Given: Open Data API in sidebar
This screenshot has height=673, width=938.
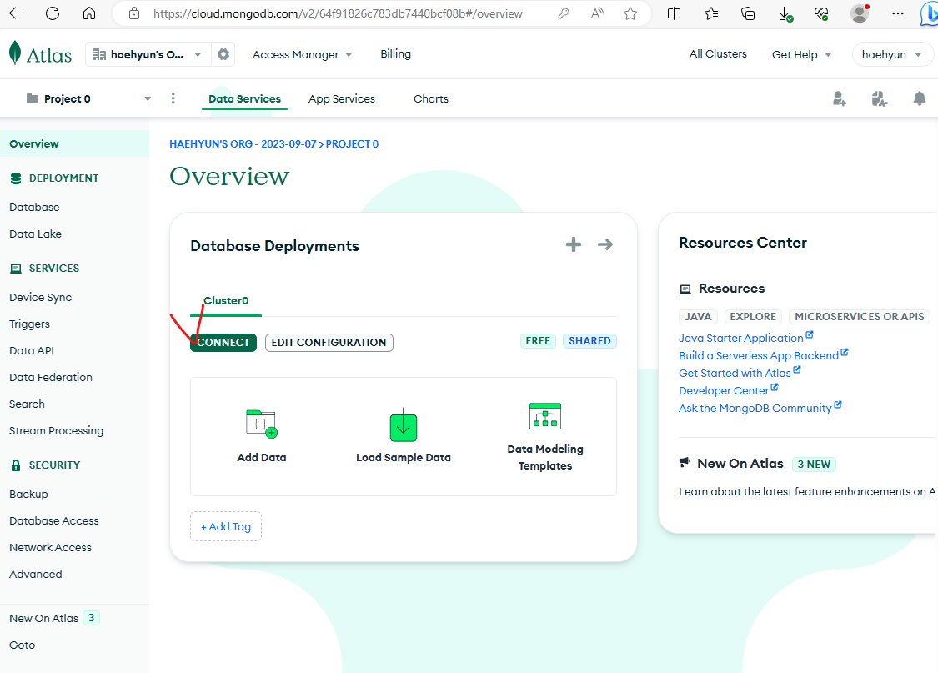Looking at the screenshot, I should pyautogui.click(x=32, y=350).
